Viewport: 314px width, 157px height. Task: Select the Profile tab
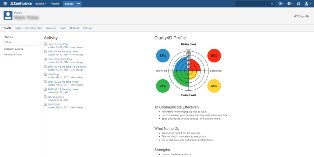point(7,28)
